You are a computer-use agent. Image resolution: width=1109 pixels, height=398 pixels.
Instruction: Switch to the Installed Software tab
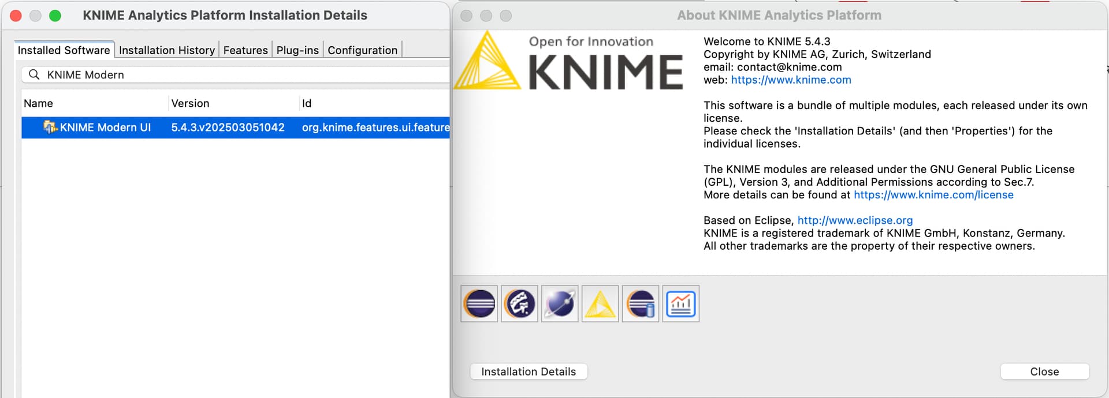click(x=64, y=50)
